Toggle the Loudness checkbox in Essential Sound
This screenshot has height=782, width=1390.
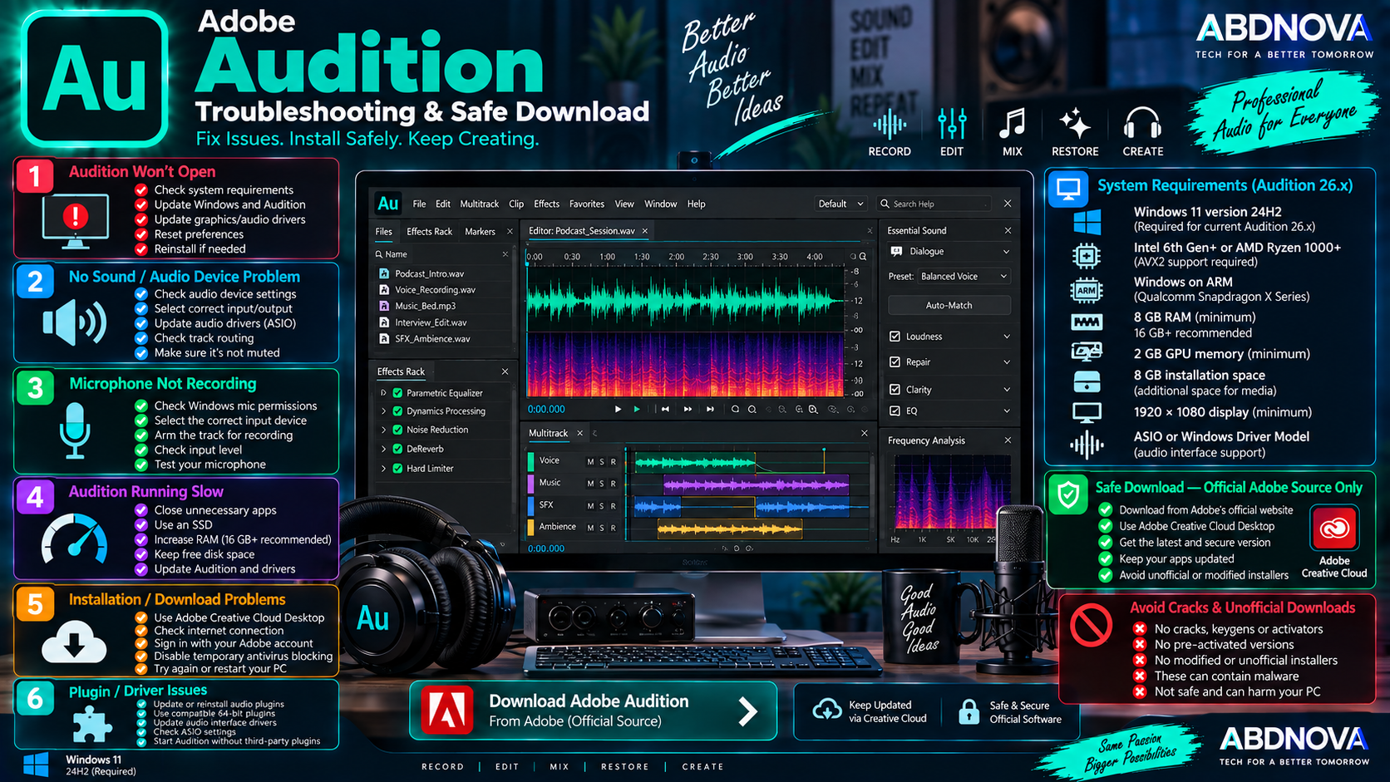pyautogui.click(x=895, y=337)
